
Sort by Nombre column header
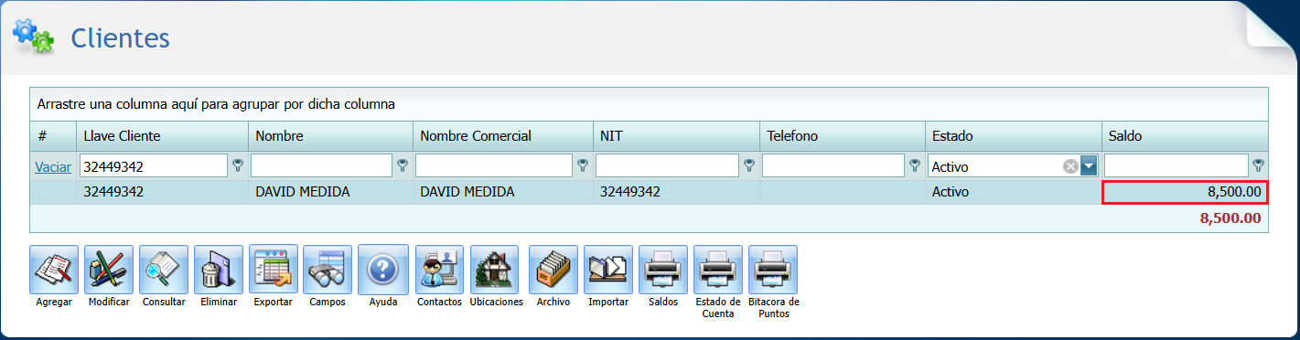click(x=330, y=135)
